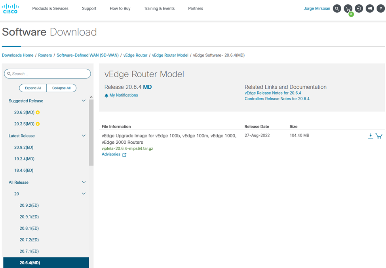
Task: Open the help question mark icon
Action: pyautogui.click(x=380, y=8)
